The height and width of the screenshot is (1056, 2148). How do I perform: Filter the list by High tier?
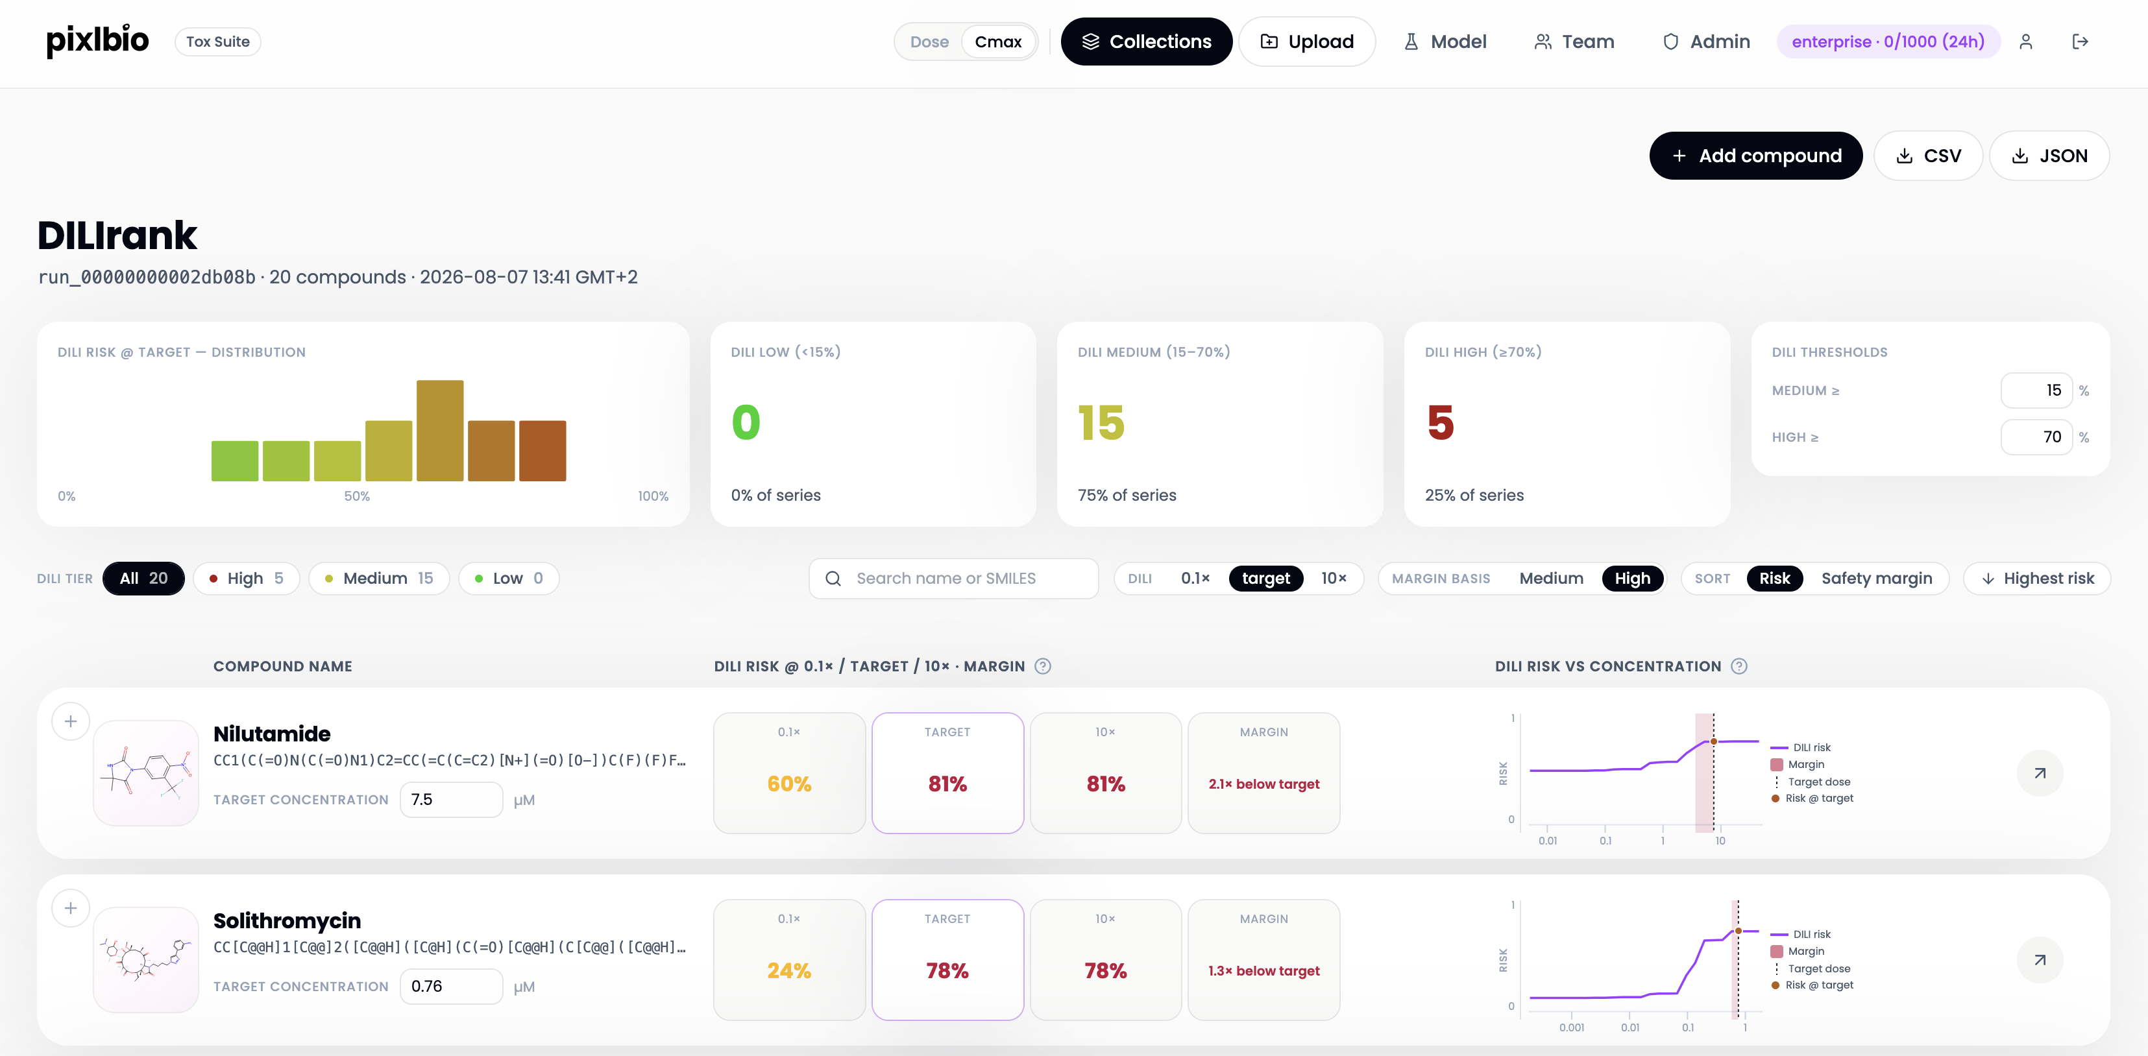246,579
